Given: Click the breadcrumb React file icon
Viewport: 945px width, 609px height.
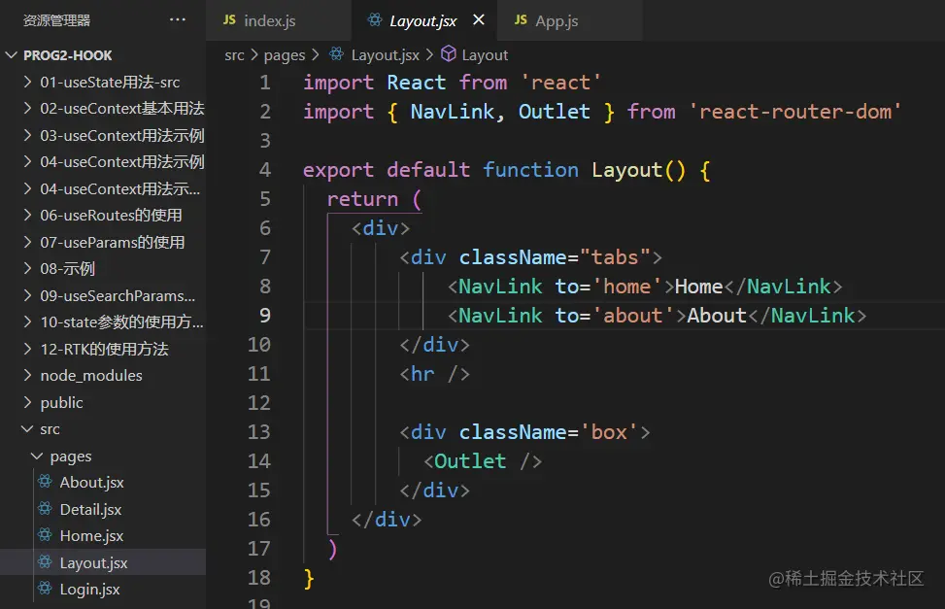Looking at the screenshot, I should (x=336, y=54).
